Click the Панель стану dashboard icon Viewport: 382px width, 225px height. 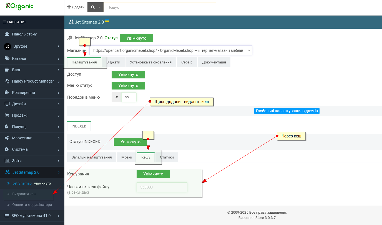(7, 34)
